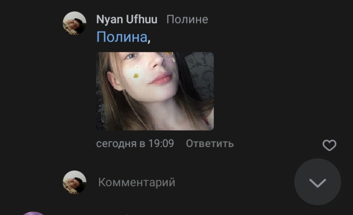View the selfie image full screen
The height and width of the screenshot is (215, 353).
click(x=155, y=91)
